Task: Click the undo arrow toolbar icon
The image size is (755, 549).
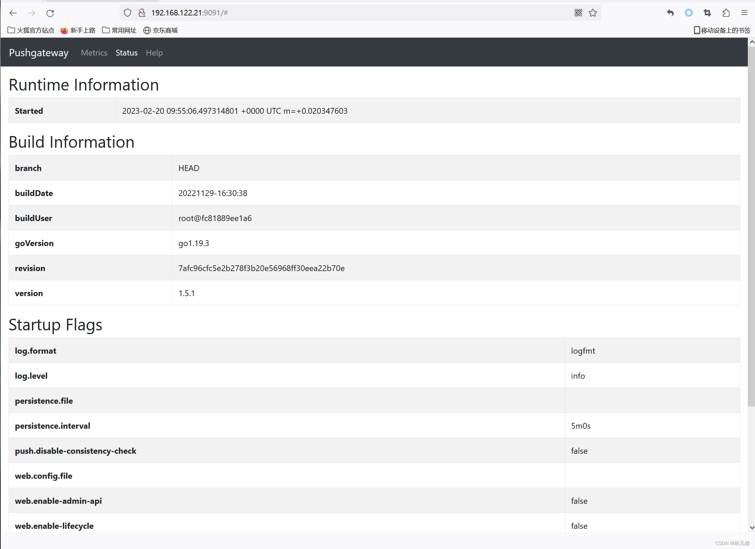Action: (x=670, y=13)
